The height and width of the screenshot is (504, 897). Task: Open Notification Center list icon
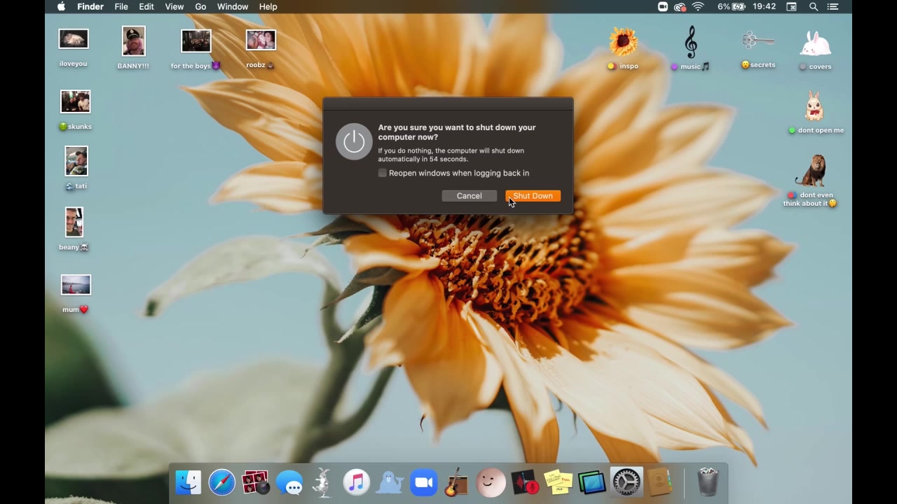click(833, 7)
